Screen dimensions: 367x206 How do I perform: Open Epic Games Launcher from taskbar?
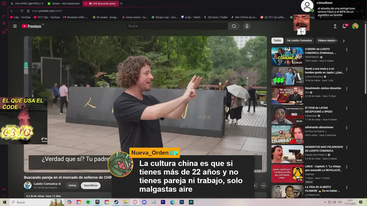[x=97, y=202]
